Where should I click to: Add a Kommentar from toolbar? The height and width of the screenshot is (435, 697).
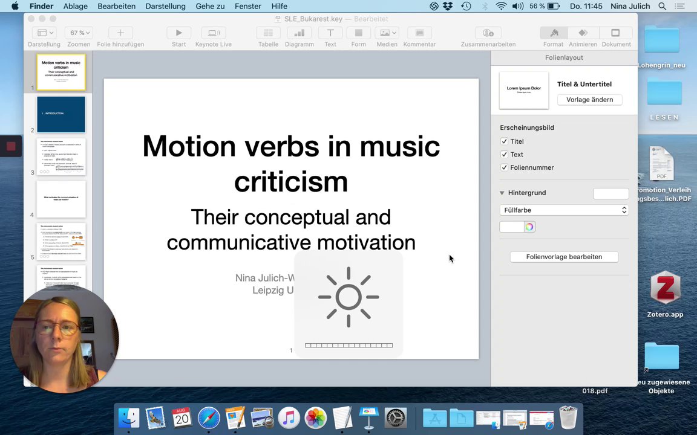point(419,33)
